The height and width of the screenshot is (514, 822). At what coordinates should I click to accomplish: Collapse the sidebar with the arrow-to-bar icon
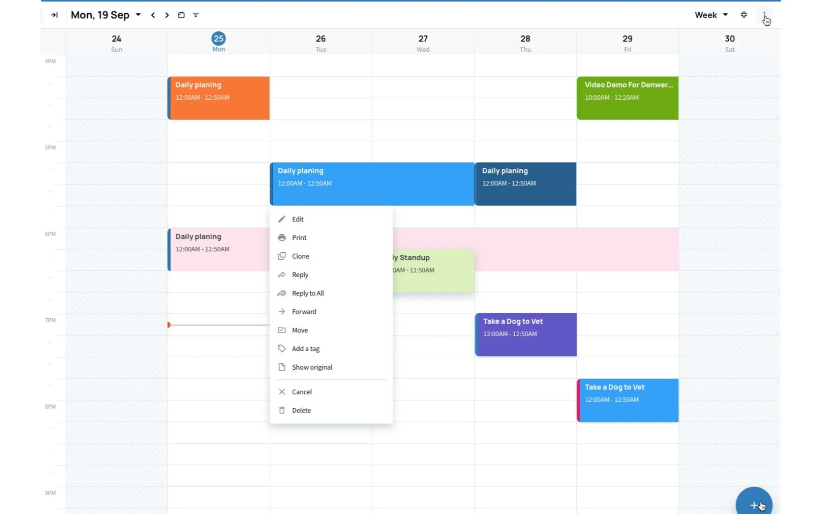point(54,15)
